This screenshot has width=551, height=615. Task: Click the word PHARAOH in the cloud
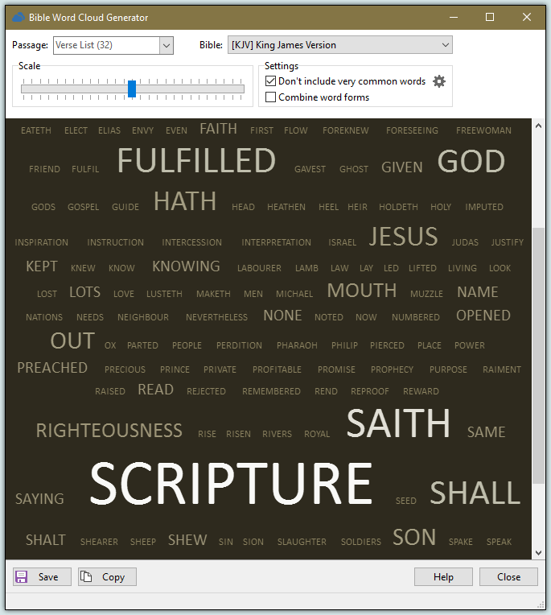click(x=297, y=345)
